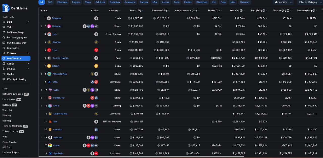The height and width of the screenshot is (158, 323).
Task: Select the Harmony chain tab
Action: coord(245,2)
